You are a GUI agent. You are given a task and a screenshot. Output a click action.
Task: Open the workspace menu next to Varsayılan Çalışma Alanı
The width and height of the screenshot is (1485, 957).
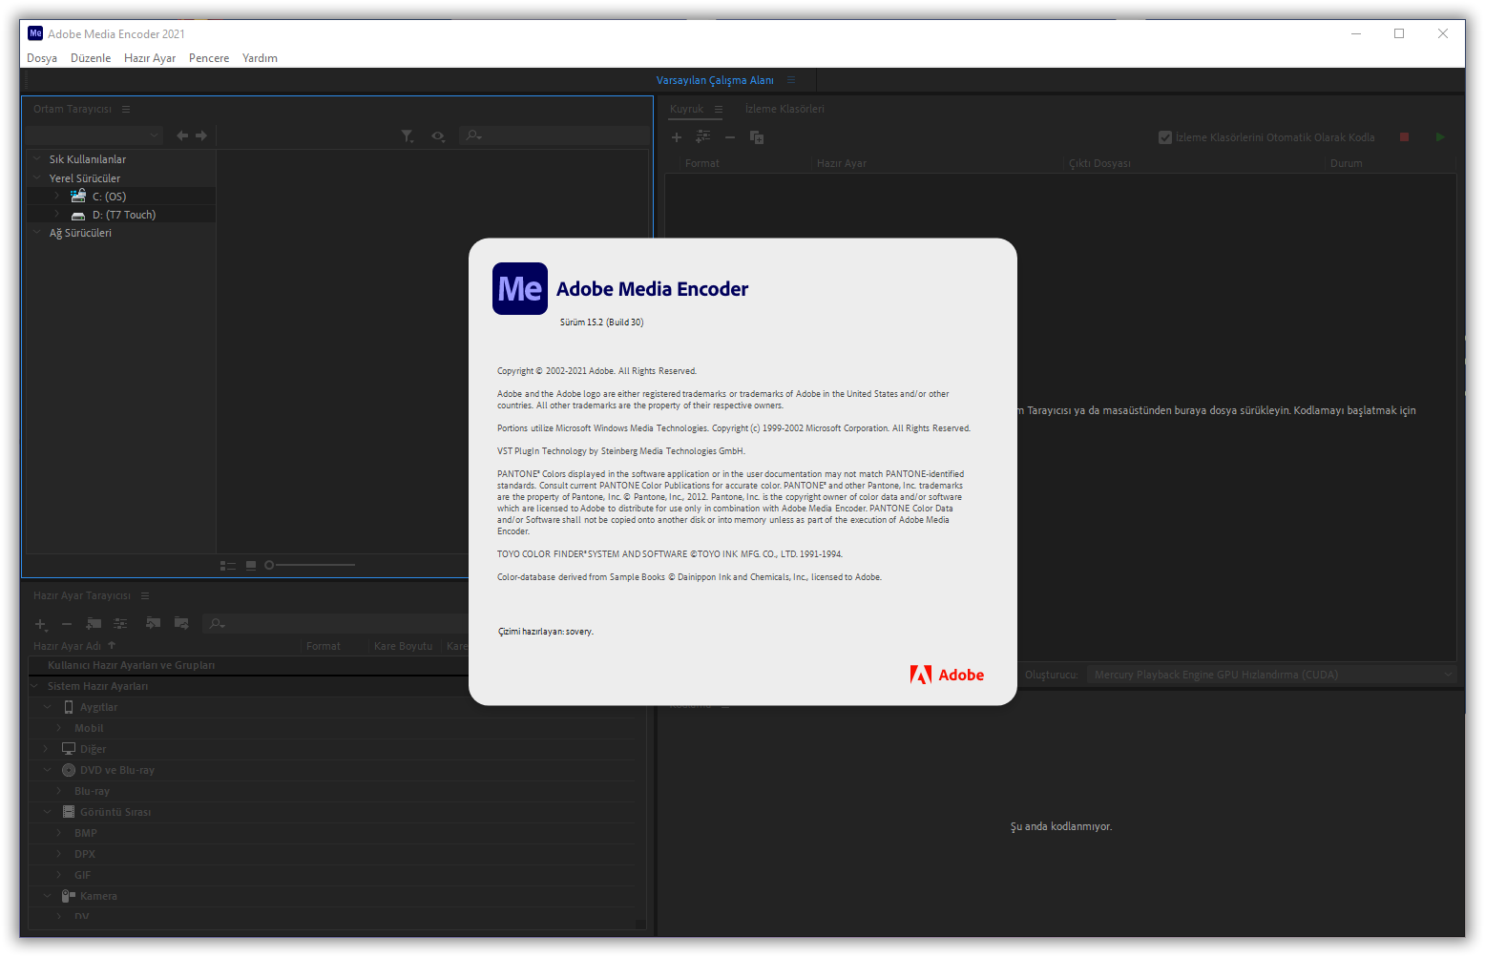(791, 80)
